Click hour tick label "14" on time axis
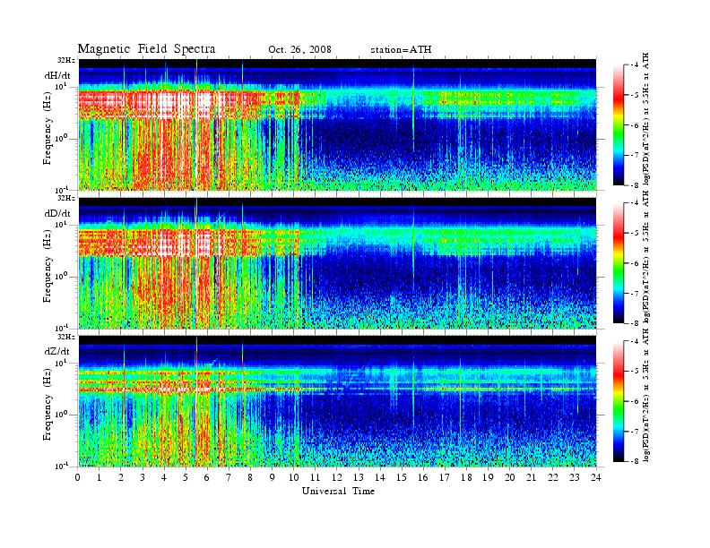 tap(380, 478)
